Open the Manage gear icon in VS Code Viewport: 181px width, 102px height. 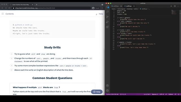107,90
